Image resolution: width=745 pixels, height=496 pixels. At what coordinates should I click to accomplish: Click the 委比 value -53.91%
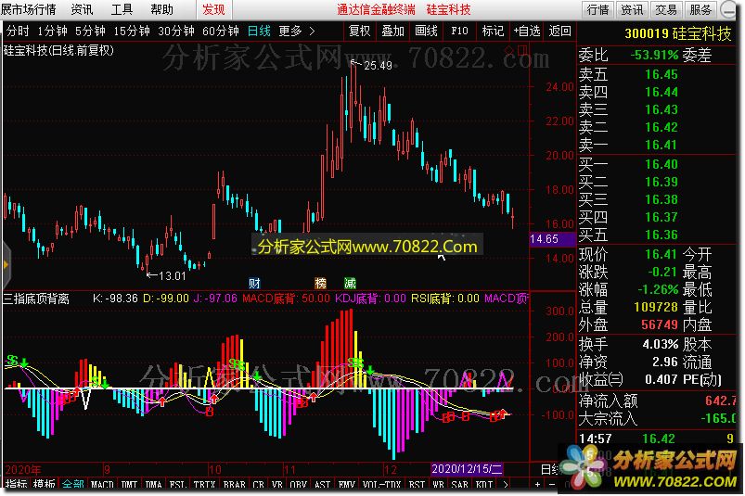654,55
